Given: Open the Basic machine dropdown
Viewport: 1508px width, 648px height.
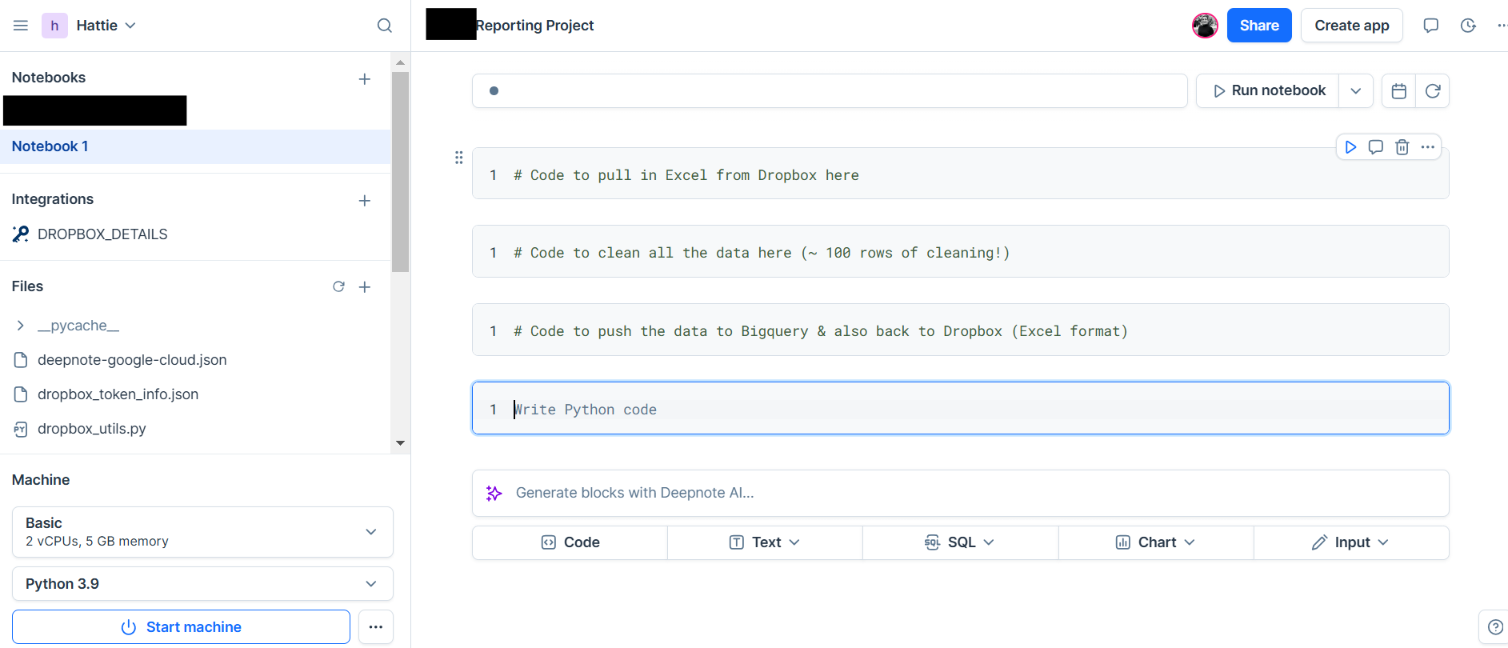Looking at the screenshot, I should (x=202, y=532).
